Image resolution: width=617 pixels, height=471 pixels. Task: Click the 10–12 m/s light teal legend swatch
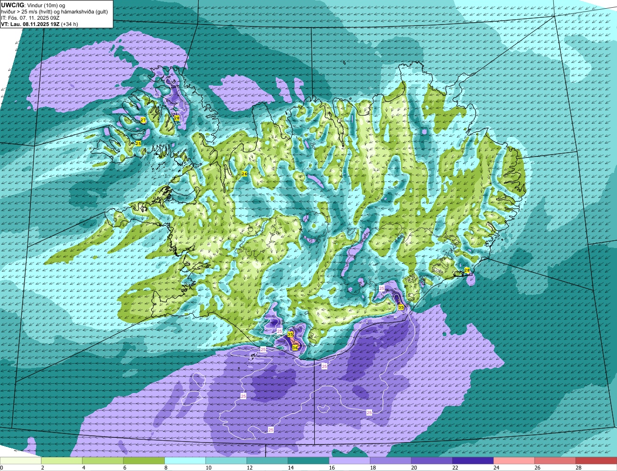tap(226, 460)
